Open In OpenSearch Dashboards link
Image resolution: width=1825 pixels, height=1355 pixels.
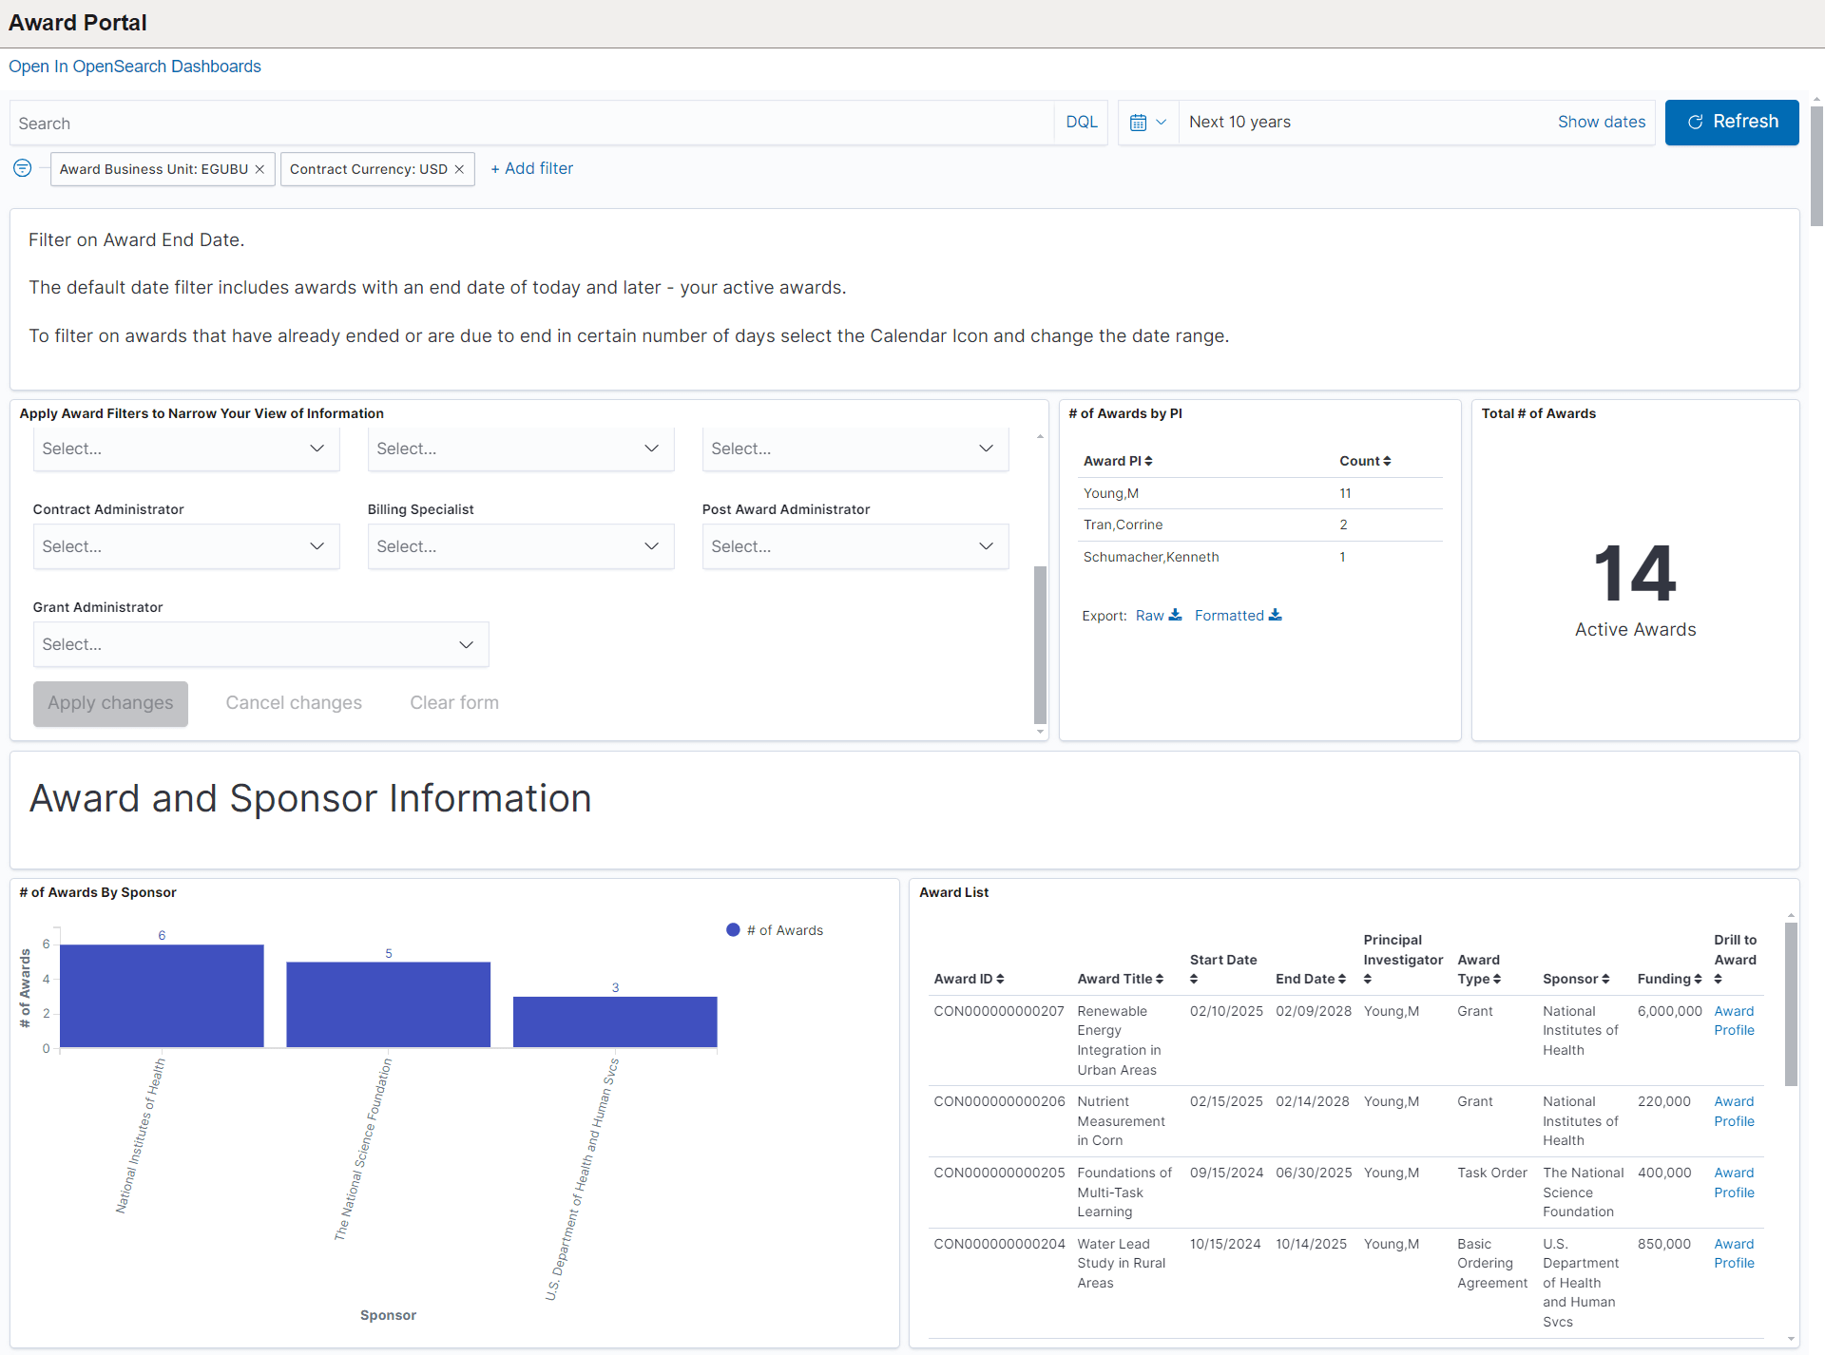(135, 67)
